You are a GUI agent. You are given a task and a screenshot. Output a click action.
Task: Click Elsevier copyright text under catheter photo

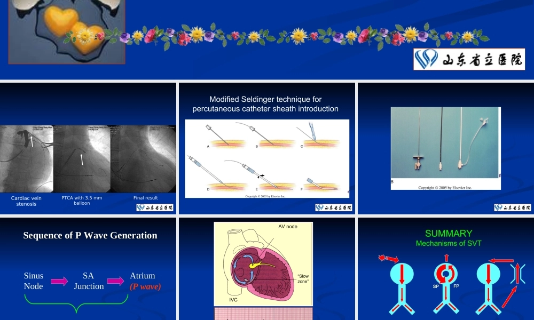tap(445, 187)
